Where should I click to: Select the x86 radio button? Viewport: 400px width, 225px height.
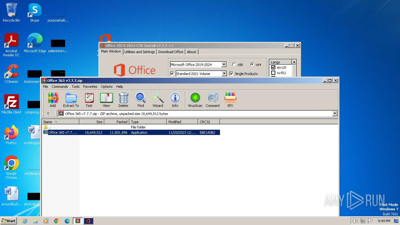tap(234, 65)
